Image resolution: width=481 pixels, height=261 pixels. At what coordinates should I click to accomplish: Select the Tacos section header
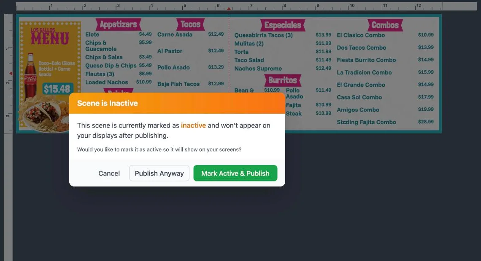(x=190, y=24)
